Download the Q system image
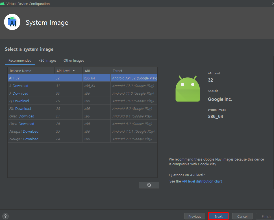The height and width of the screenshot is (220, 274). point(21,101)
